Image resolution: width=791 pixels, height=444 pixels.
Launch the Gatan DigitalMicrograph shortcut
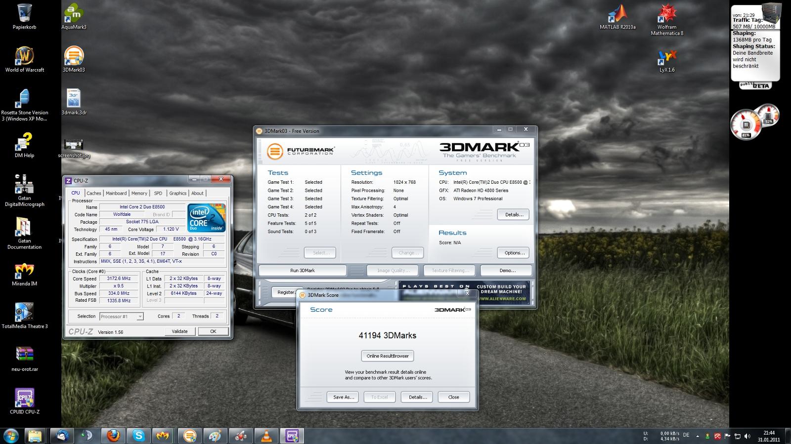point(24,190)
